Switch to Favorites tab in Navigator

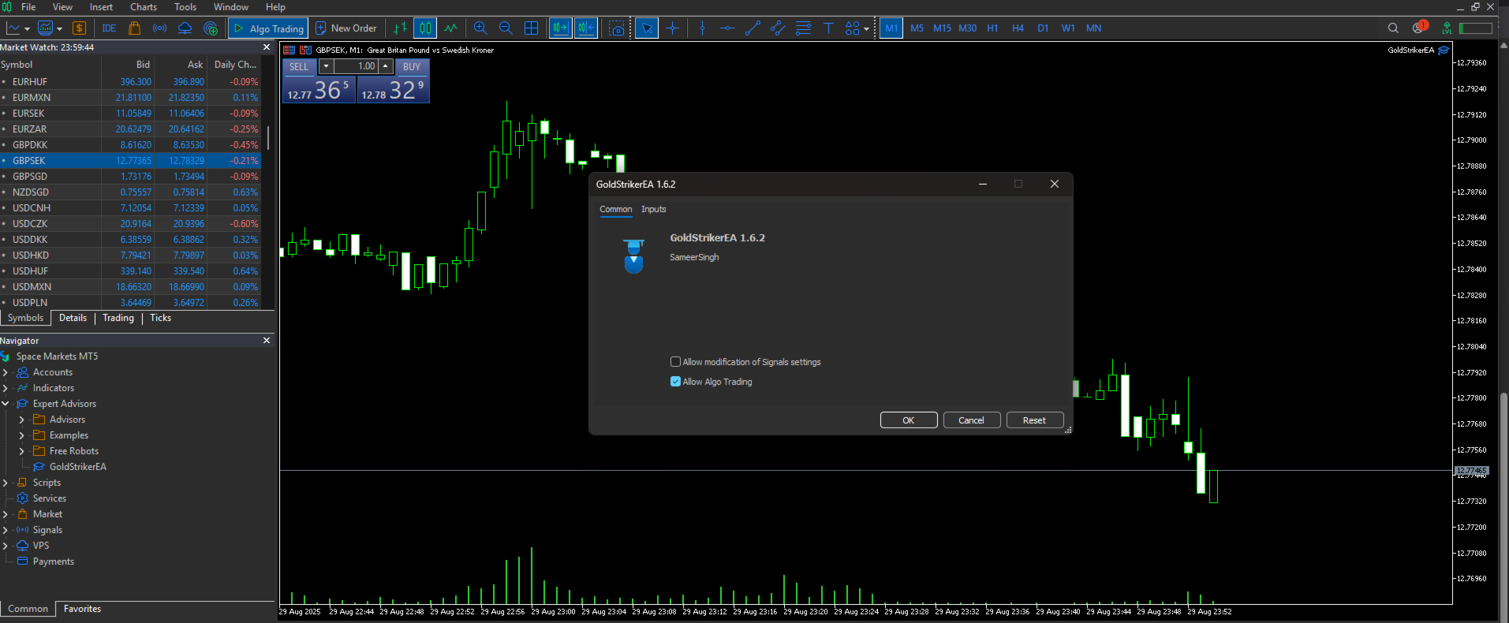coord(82,609)
